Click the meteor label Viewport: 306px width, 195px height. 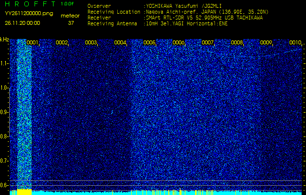pos(70,16)
